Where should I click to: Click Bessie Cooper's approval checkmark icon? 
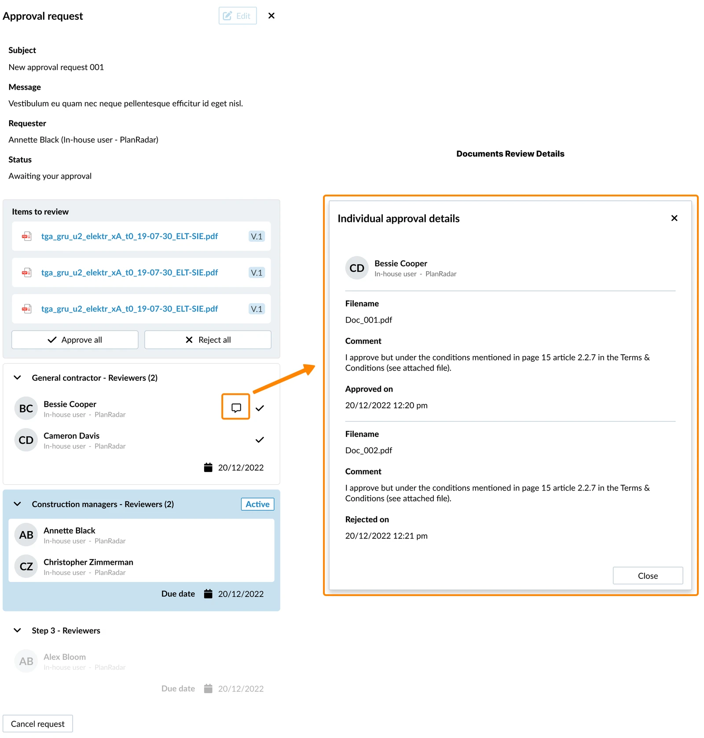pos(260,408)
